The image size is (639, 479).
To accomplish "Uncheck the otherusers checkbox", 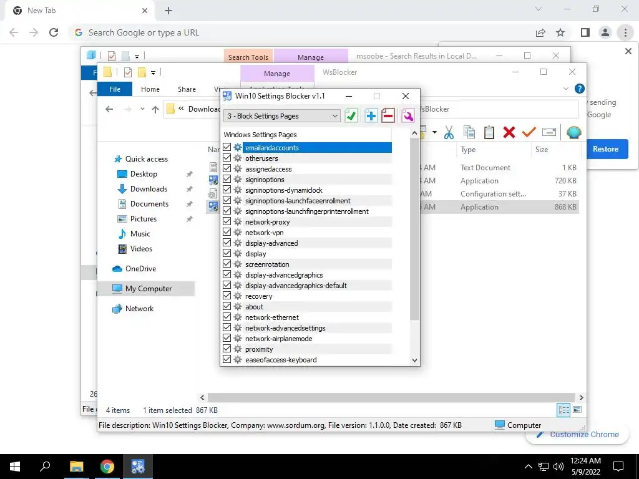I will click(x=227, y=158).
